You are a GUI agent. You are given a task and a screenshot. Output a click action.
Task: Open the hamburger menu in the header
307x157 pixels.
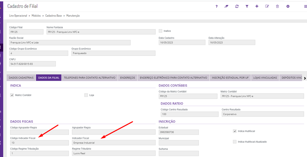click(304, 6)
